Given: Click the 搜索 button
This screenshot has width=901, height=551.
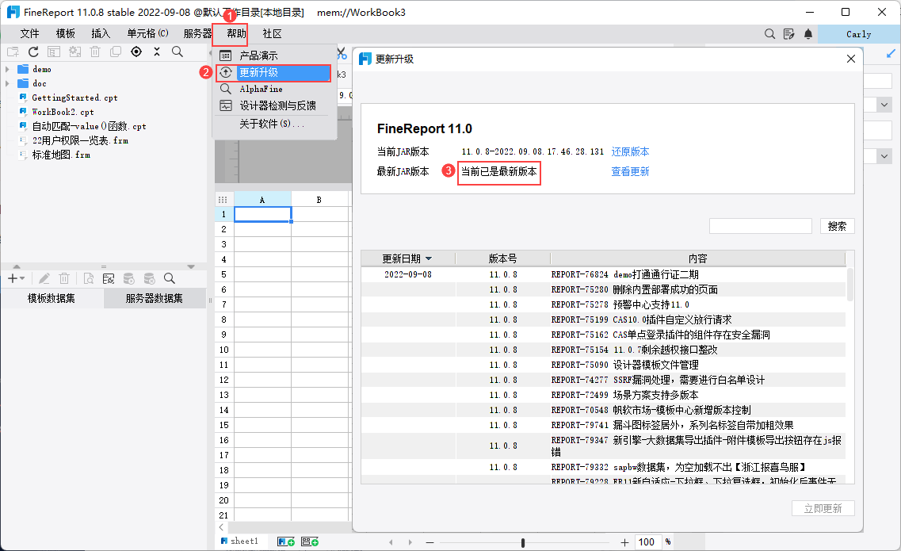Looking at the screenshot, I should pos(837,227).
